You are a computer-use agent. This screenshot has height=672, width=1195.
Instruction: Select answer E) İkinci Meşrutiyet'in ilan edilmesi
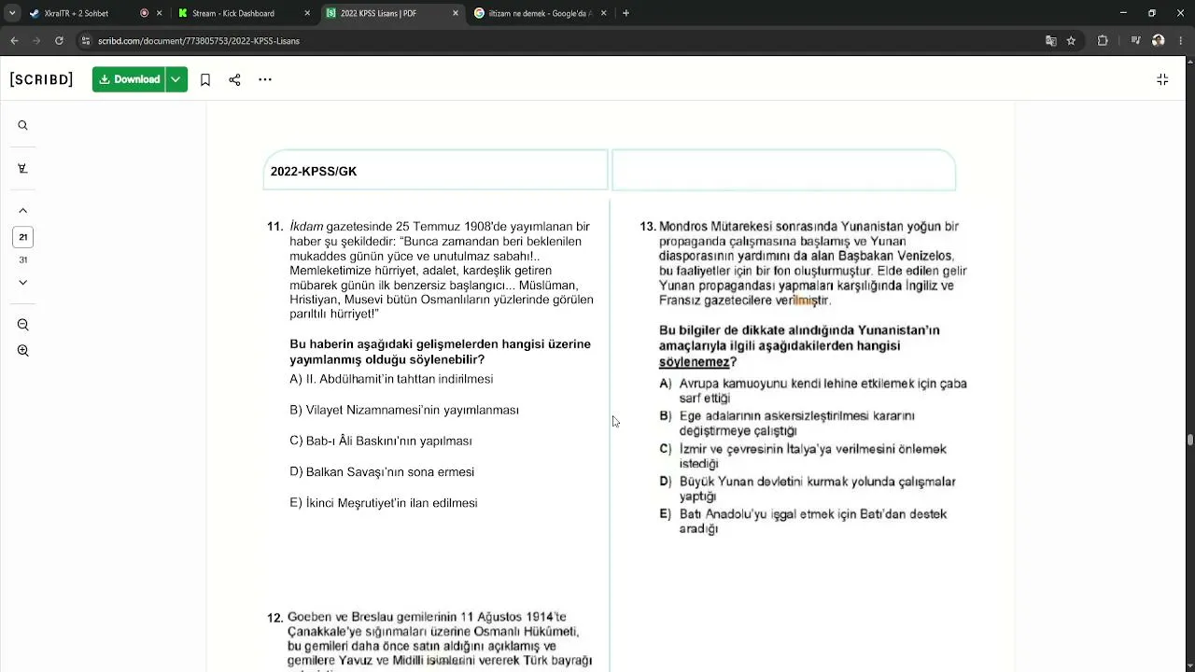384,503
